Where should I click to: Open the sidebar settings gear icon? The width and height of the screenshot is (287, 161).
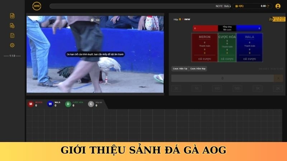point(12,45)
